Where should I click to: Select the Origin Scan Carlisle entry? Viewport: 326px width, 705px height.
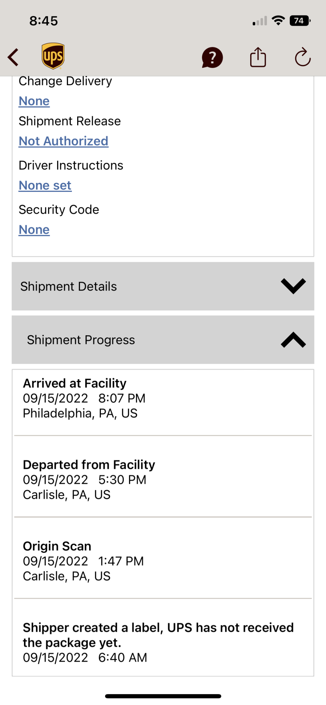pos(163,561)
